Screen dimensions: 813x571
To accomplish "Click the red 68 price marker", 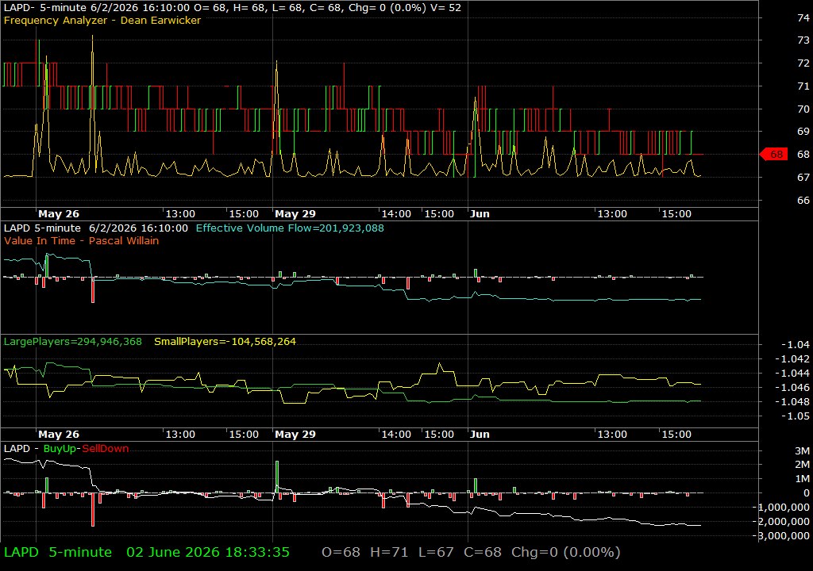I will pyautogui.click(x=773, y=155).
